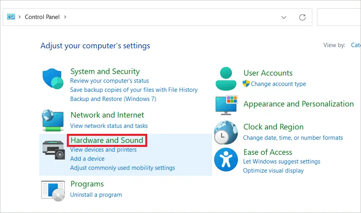Open Change account type link
Image resolution: width=361 pixels, height=213 pixels.
point(278,84)
